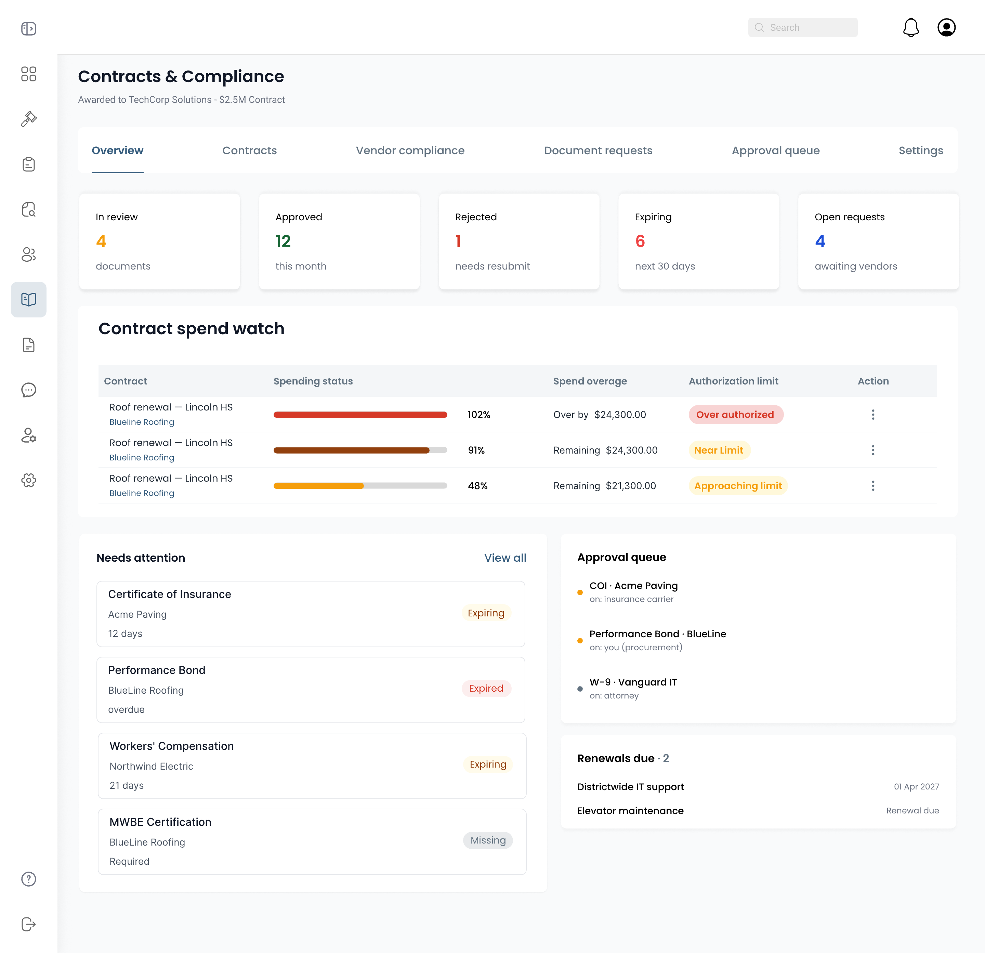
Task: Open the Performance Bond attention card
Action: (x=311, y=690)
